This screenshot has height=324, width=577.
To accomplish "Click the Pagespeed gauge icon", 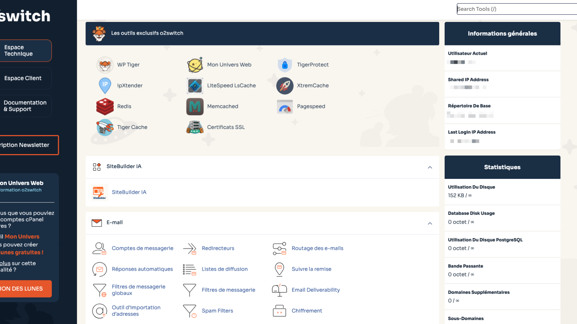I will (285, 107).
